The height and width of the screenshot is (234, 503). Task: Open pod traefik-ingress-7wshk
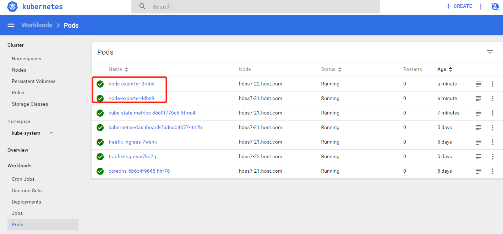tap(133, 142)
